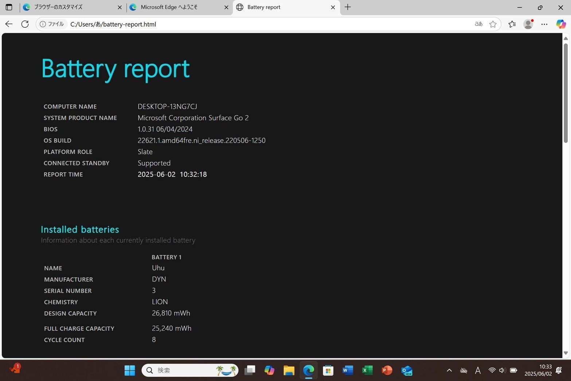Open File Explorer from taskbar
Image resolution: width=571 pixels, height=381 pixels.
tap(289, 370)
